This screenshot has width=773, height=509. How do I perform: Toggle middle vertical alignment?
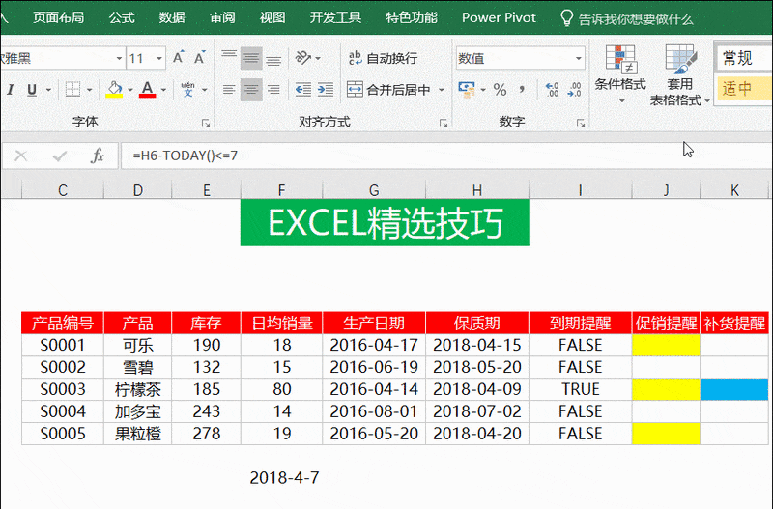251,58
